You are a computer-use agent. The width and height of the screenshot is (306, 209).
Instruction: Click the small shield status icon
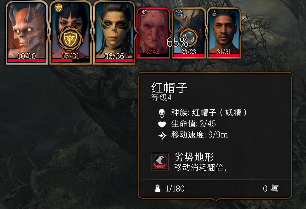tap(58, 8)
